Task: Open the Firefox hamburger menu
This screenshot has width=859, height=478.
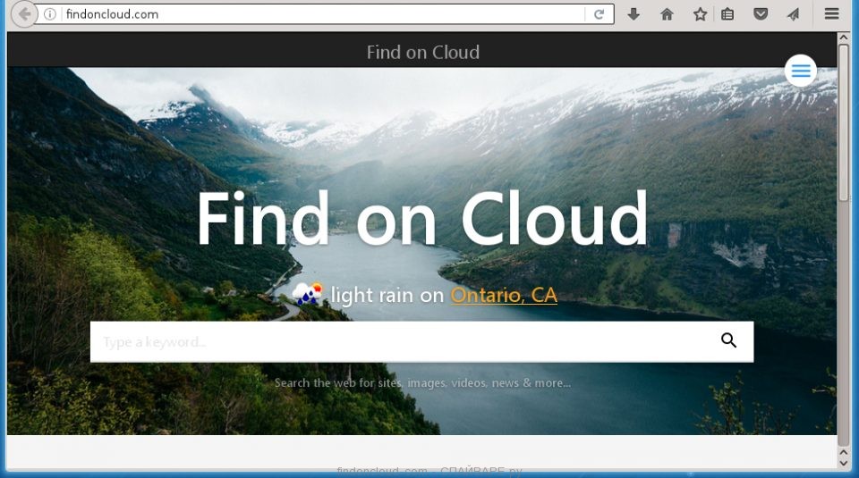Action: (x=831, y=13)
